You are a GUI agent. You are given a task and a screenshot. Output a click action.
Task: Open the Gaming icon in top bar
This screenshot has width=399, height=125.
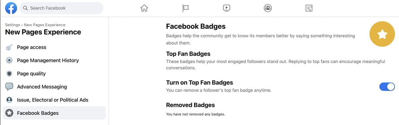(x=309, y=8)
